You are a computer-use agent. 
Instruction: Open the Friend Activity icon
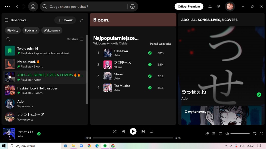click(218, 6)
